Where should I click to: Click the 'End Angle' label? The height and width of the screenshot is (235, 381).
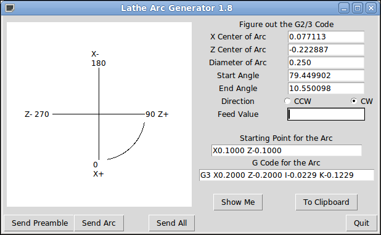tap(238, 88)
